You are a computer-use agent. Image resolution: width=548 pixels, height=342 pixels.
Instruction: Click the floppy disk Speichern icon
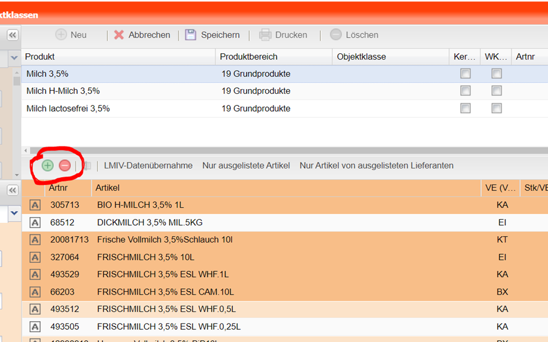click(191, 35)
